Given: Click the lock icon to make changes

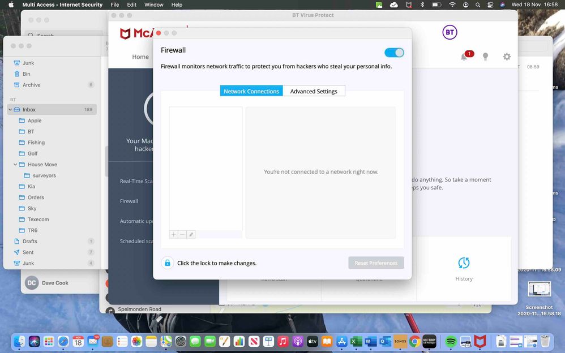Looking at the screenshot, I should [x=167, y=263].
